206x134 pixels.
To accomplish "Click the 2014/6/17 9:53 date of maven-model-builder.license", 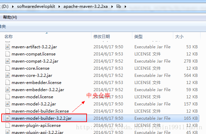I will [x=108, y=111].
